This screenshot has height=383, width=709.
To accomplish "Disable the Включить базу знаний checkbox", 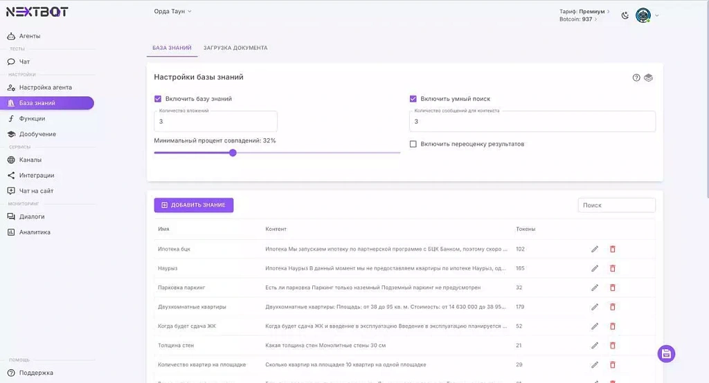I will point(158,99).
